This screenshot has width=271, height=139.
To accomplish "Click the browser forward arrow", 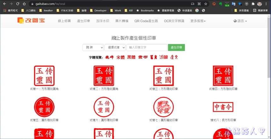I will [x=11, y=4].
